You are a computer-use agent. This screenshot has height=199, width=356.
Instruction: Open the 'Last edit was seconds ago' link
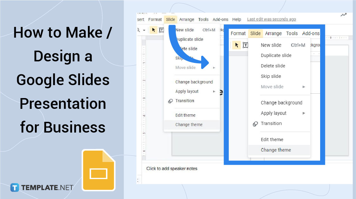click(272, 19)
